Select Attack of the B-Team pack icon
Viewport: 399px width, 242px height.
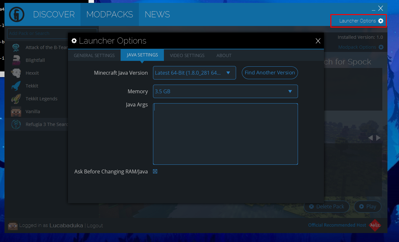[16, 47]
